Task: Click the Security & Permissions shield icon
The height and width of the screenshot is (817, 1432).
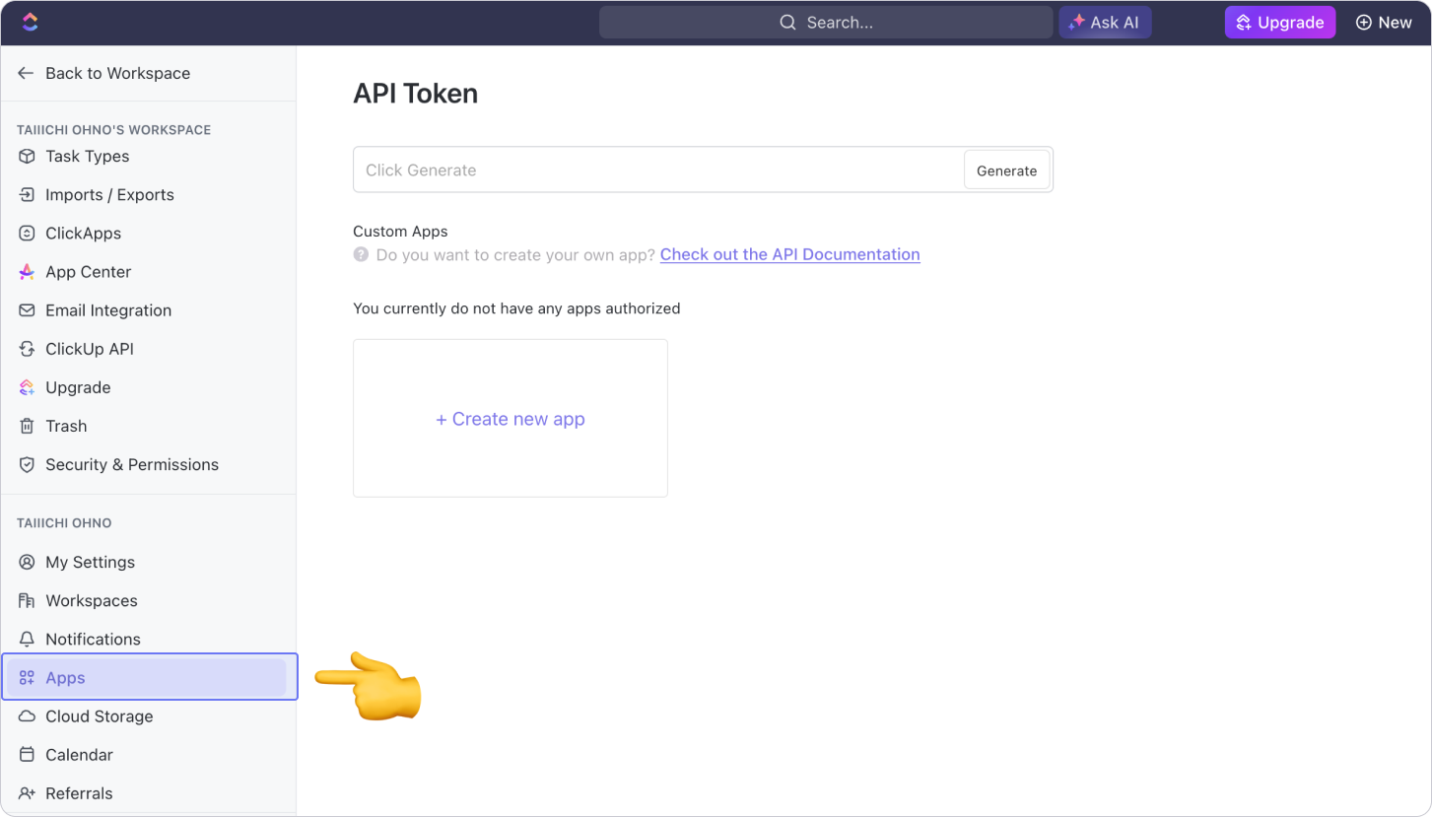Action: click(x=27, y=464)
